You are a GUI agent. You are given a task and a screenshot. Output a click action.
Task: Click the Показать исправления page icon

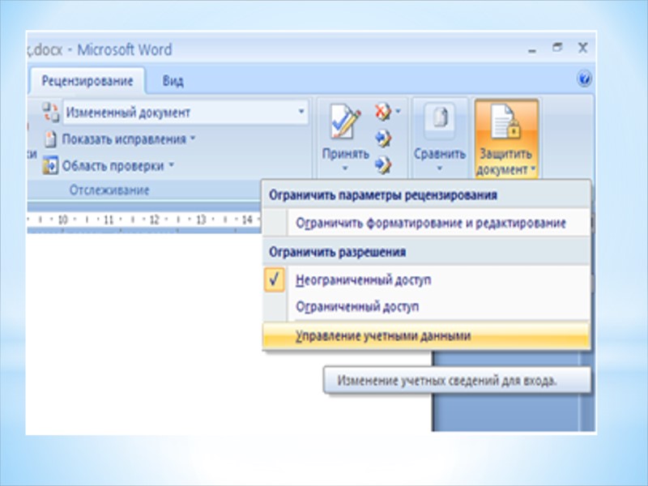click(50, 139)
